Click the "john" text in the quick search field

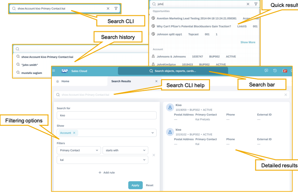[160, 4]
